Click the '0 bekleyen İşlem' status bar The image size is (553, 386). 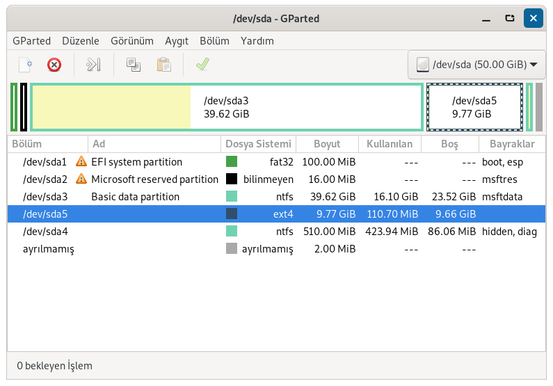(55, 366)
